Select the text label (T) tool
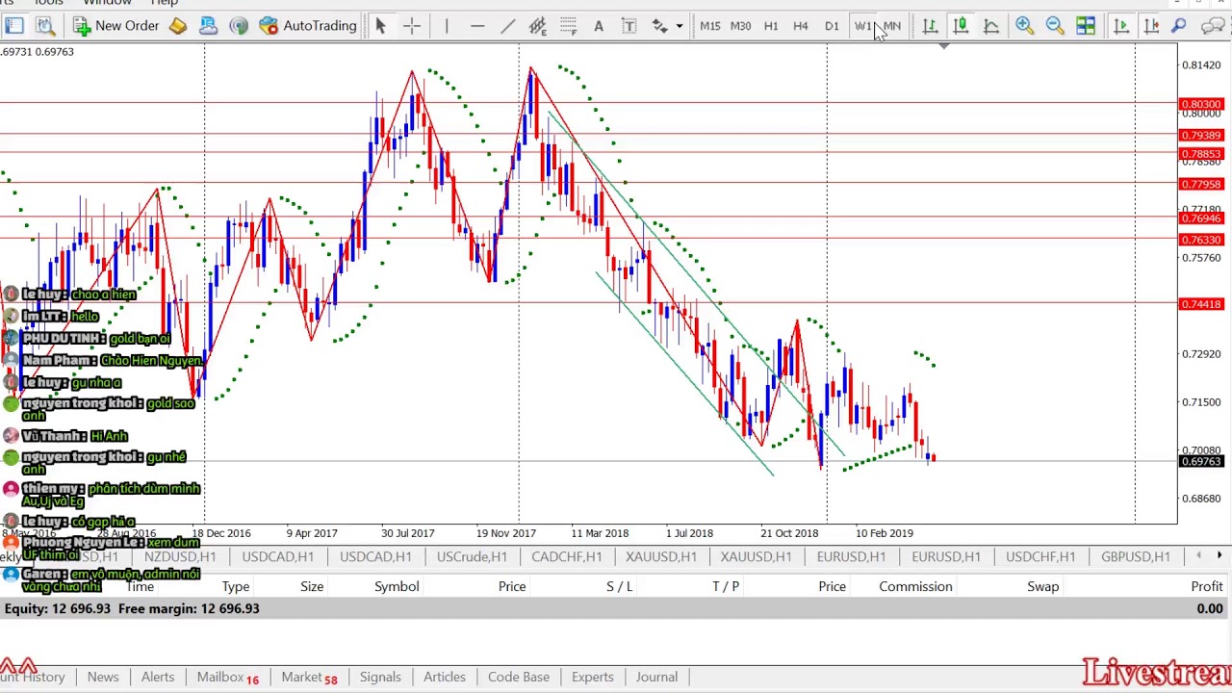Viewport: 1232px width, 693px height. pos(629,26)
